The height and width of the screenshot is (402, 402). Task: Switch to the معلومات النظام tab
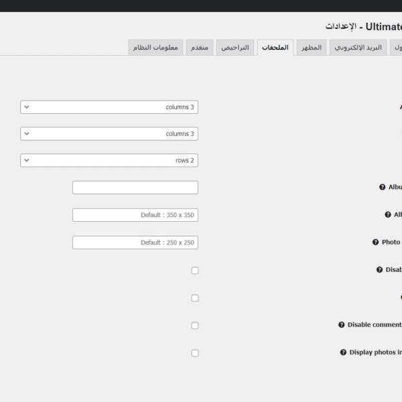[x=155, y=48]
